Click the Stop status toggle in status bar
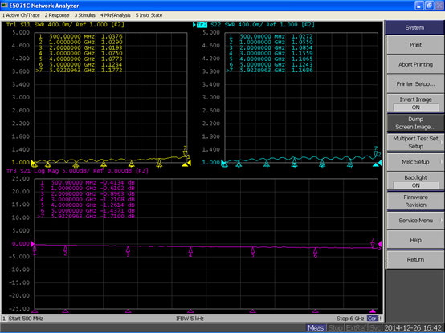445x333 pixels. click(335, 328)
